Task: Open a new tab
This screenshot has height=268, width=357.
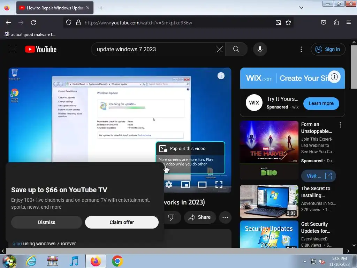Action: (x=101, y=8)
